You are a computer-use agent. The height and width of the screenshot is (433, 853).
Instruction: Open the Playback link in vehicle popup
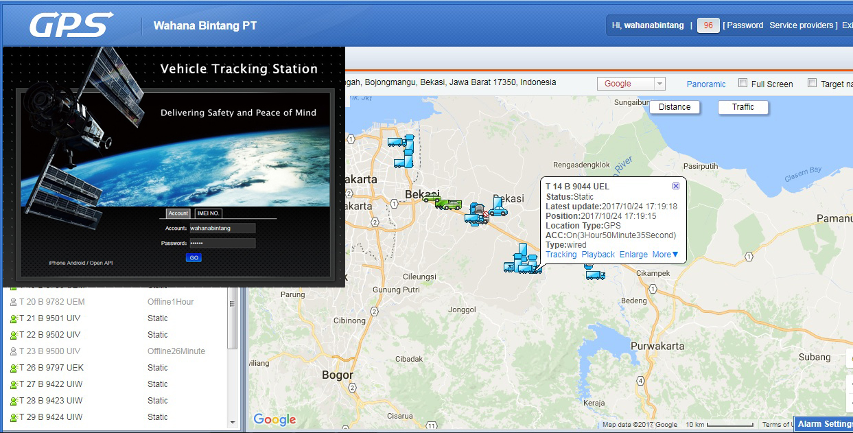(598, 255)
